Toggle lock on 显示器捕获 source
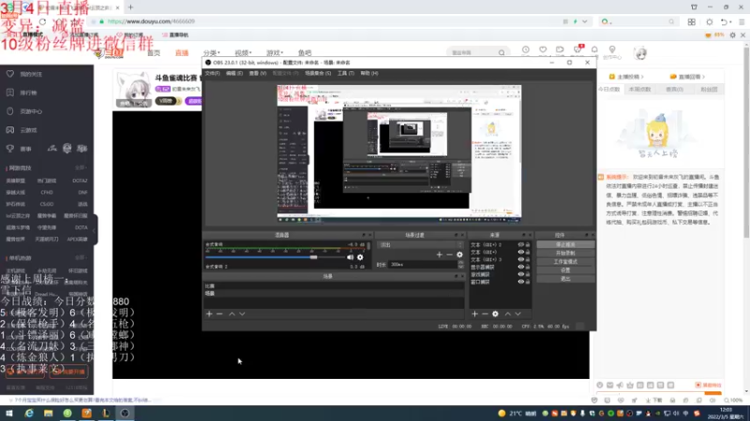This screenshot has width=750, height=421. (x=528, y=267)
